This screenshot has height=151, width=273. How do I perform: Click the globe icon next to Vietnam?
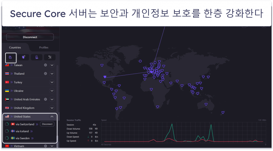point(45,146)
